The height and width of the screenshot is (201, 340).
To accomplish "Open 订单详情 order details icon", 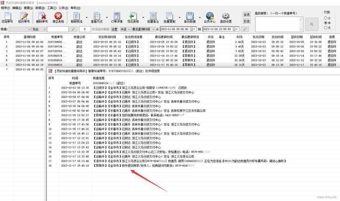I will pyautogui.click(x=117, y=16).
